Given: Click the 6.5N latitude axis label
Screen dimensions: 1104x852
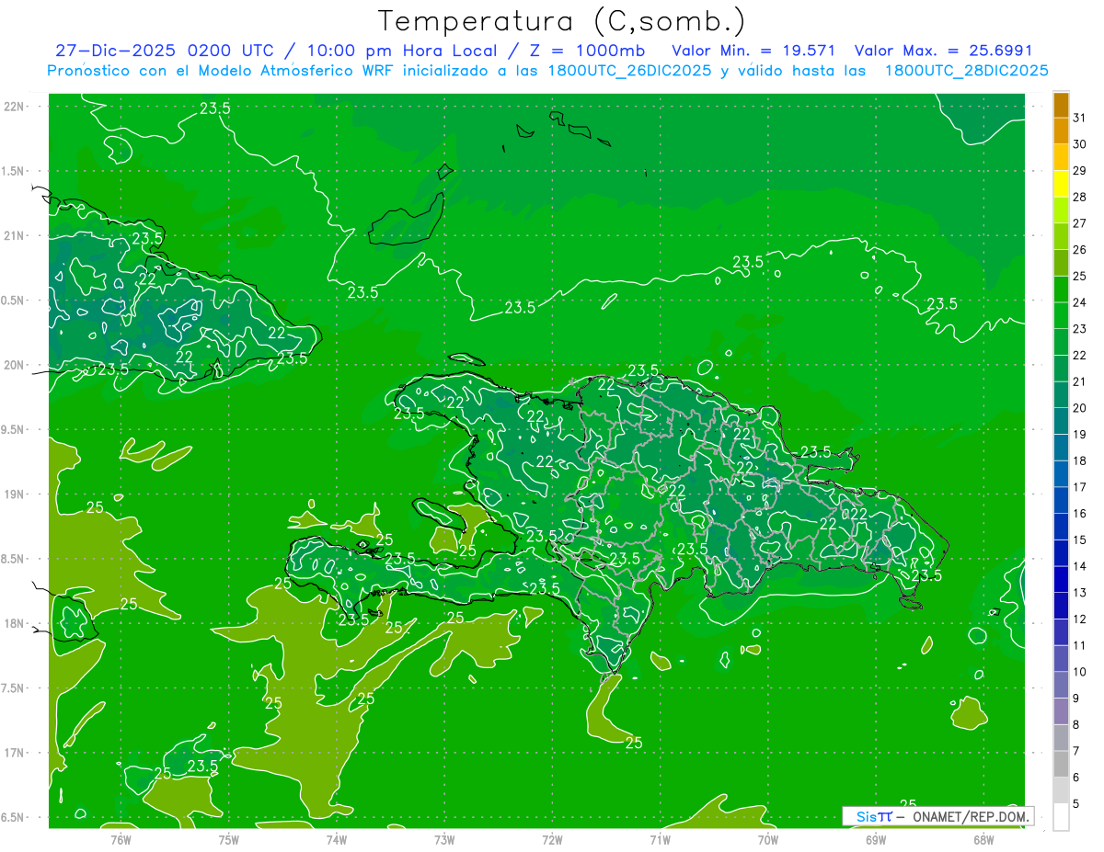Looking at the screenshot, I should (14, 817).
